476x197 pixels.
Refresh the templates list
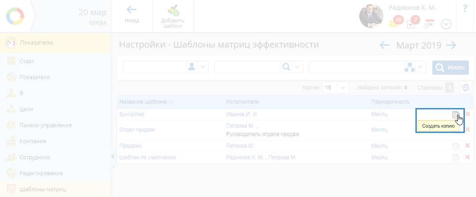(466, 88)
